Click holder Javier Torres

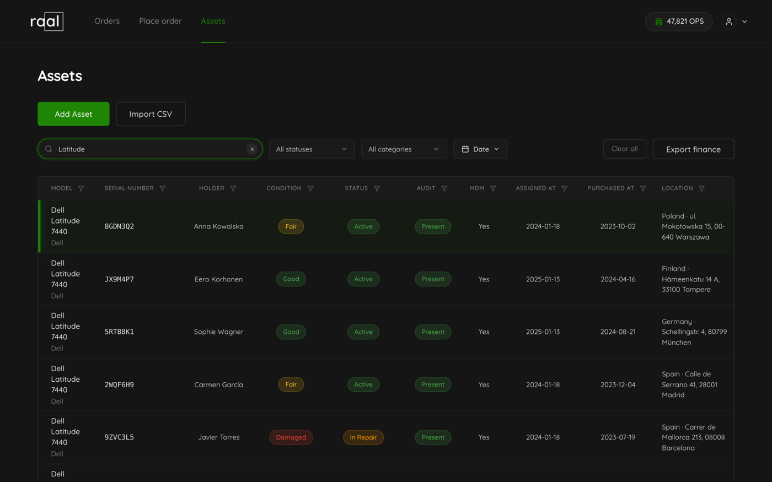[x=218, y=437]
